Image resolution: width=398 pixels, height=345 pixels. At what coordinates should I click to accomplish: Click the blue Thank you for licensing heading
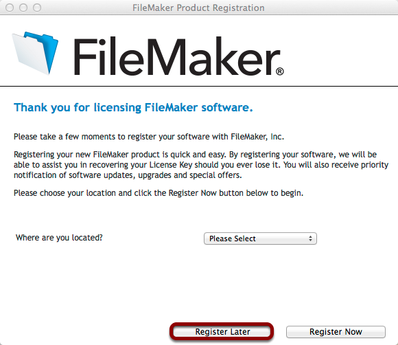133,107
